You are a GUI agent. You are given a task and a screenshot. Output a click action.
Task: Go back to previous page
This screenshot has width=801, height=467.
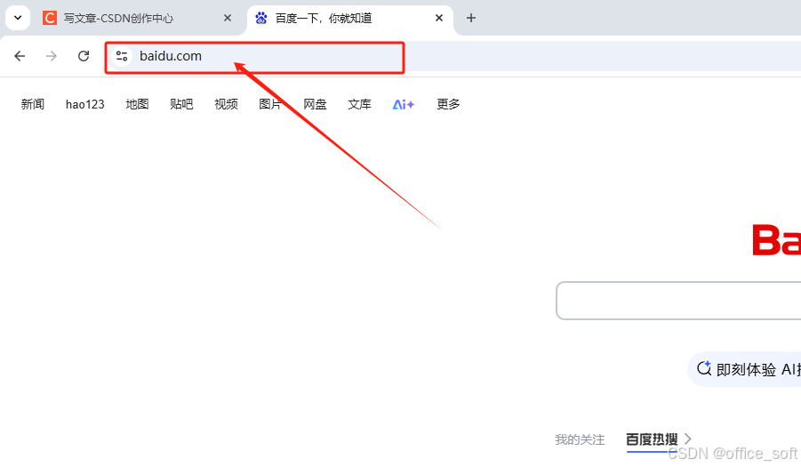20,56
